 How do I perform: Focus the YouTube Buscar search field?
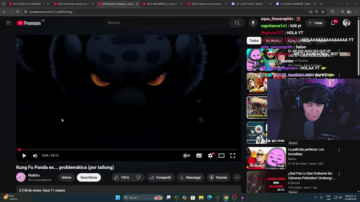(x=167, y=23)
